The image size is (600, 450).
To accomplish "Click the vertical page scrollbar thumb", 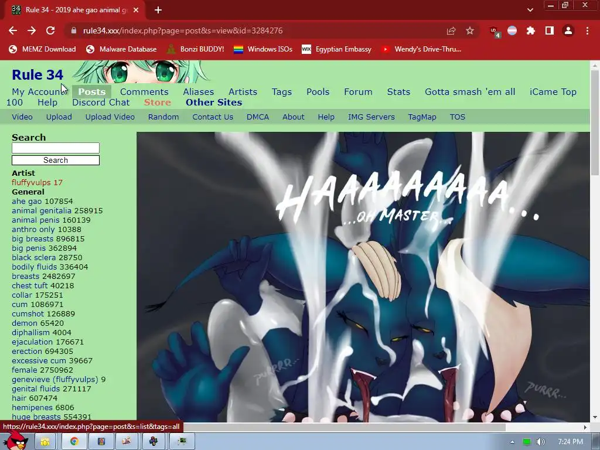I will (595, 122).
